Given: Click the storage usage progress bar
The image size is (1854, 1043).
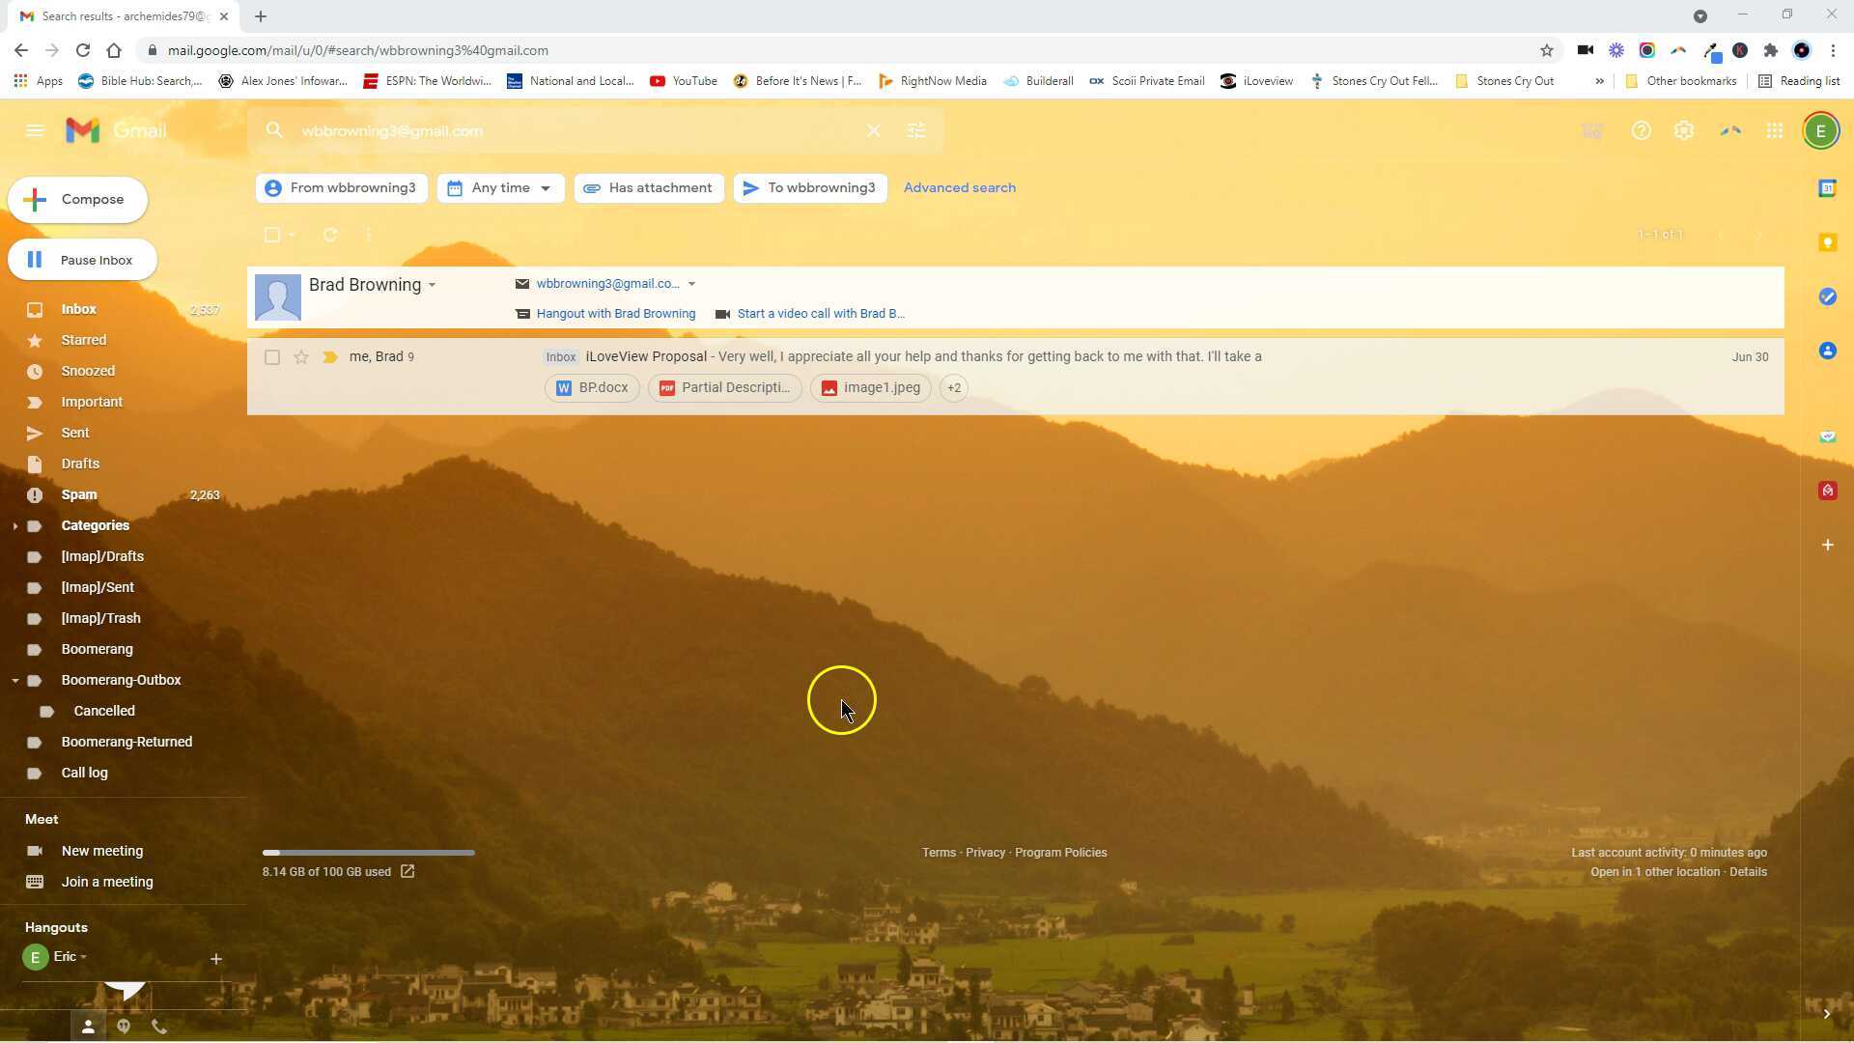Looking at the screenshot, I should (368, 853).
